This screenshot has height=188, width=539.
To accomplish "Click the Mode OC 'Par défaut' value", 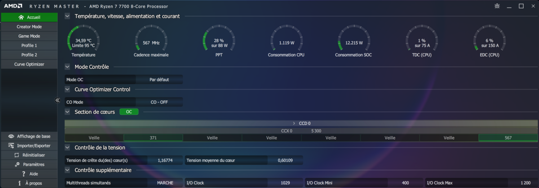I will coord(159,79).
